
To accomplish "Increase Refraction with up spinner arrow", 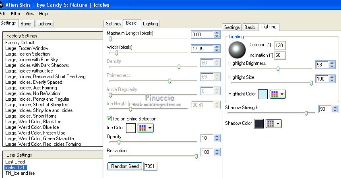I will (217, 150).
